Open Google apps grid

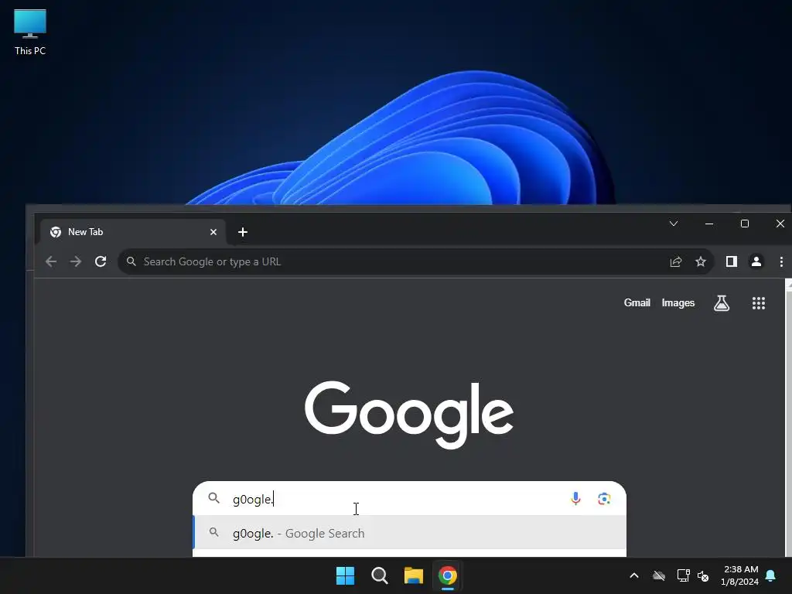[x=758, y=303]
